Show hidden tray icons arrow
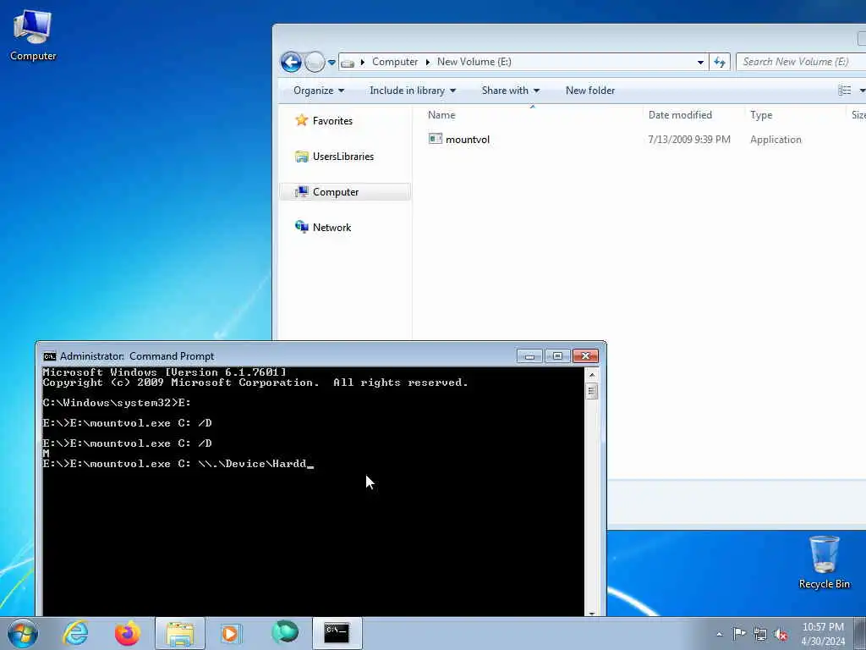The image size is (866, 650). [x=719, y=634]
